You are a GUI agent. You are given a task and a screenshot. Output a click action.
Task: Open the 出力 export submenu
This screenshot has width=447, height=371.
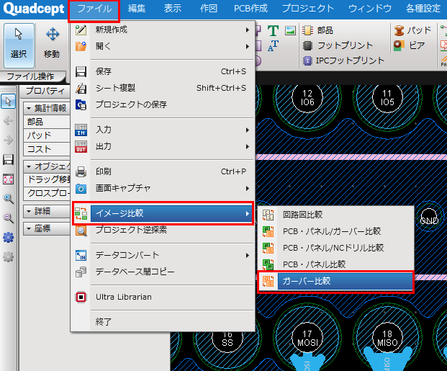[163, 146]
